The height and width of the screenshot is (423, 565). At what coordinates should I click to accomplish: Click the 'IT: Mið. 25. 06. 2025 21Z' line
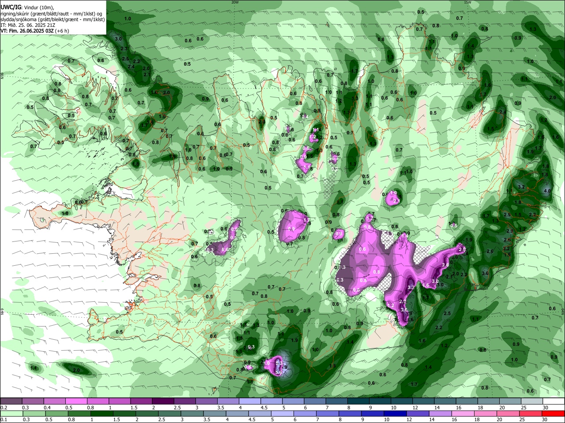tap(28, 25)
